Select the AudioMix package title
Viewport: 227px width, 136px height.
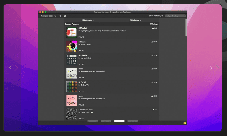tap(83, 55)
